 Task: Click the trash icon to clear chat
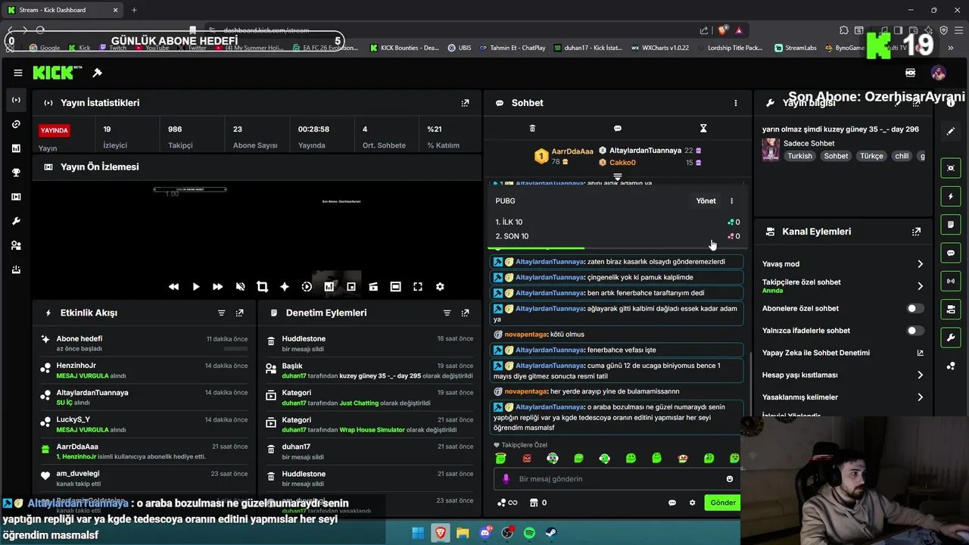532,129
